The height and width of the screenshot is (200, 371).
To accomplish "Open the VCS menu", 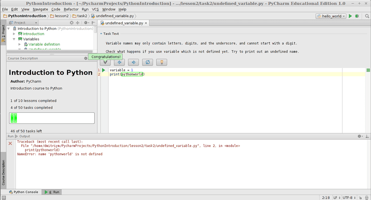I will (95, 9).
